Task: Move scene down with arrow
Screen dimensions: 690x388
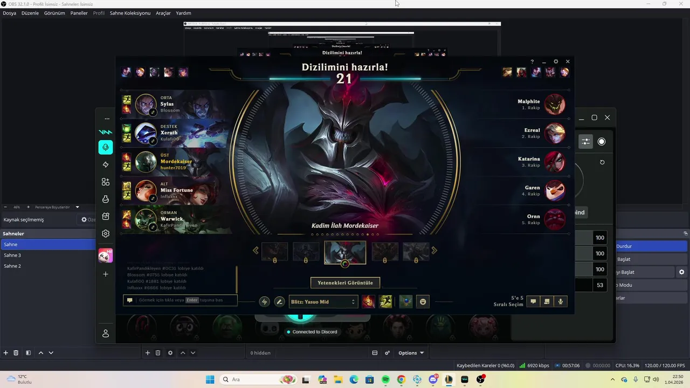Action: coord(51,353)
